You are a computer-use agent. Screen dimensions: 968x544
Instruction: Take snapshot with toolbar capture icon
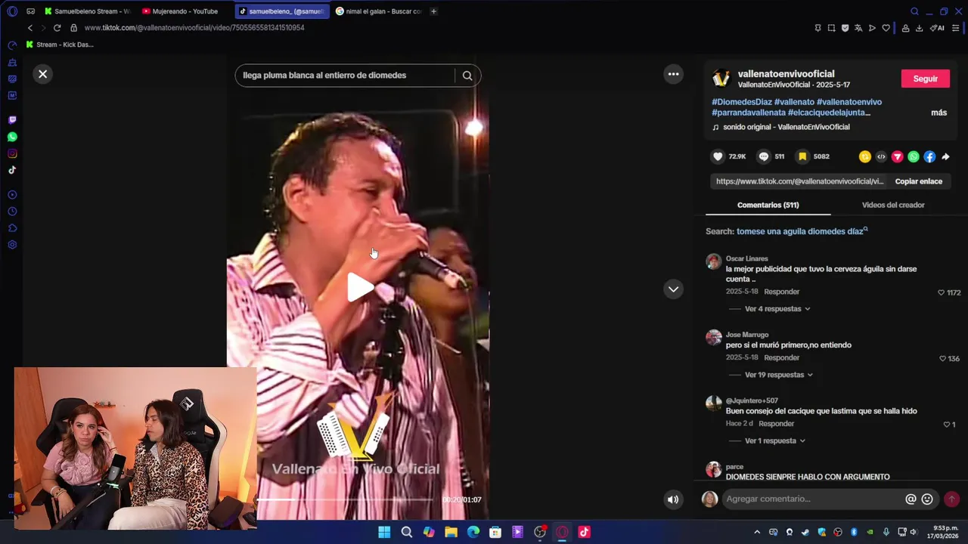[831, 28]
